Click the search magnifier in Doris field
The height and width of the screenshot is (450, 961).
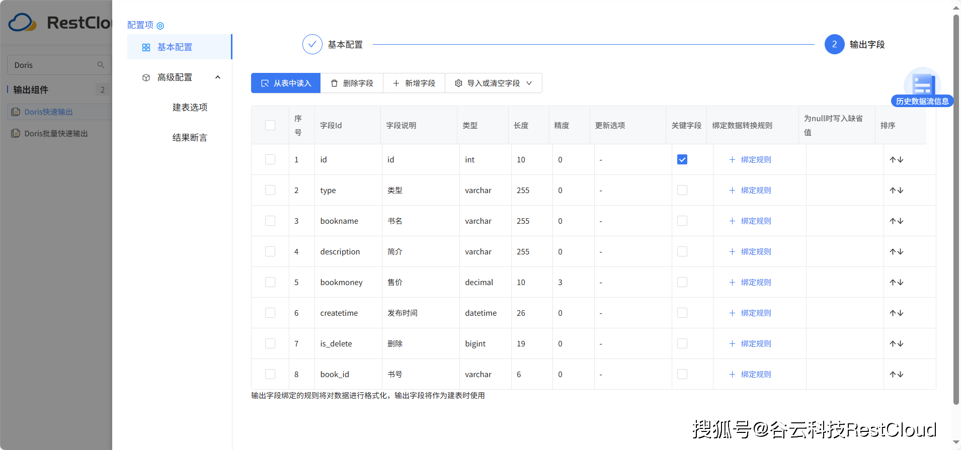pos(101,65)
